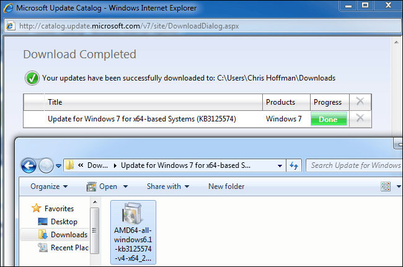The width and height of the screenshot is (403, 267).
Task: Click the refresh icon beside address bar
Action: (294, 165)
